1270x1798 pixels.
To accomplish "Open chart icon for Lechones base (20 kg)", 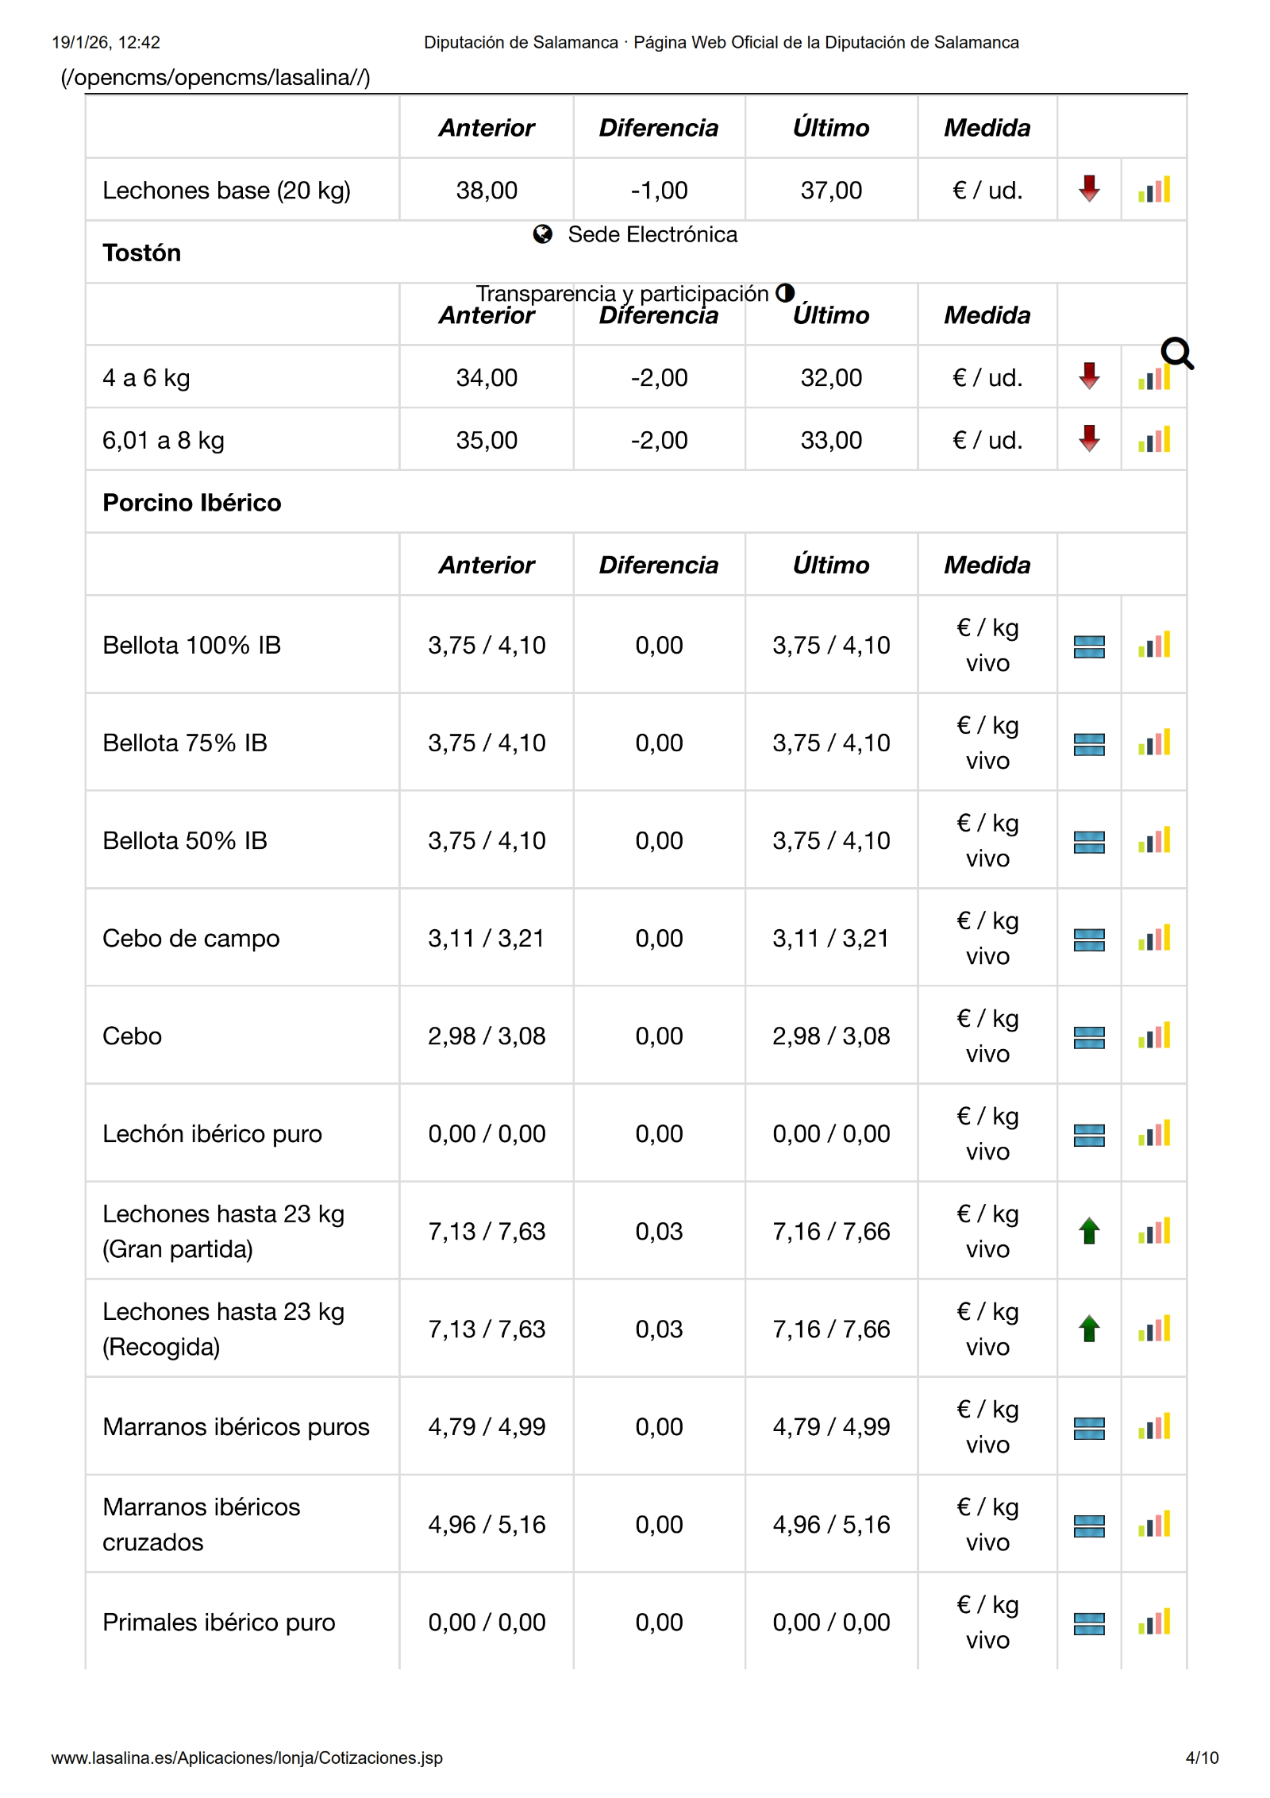I will pos(1153,190).
